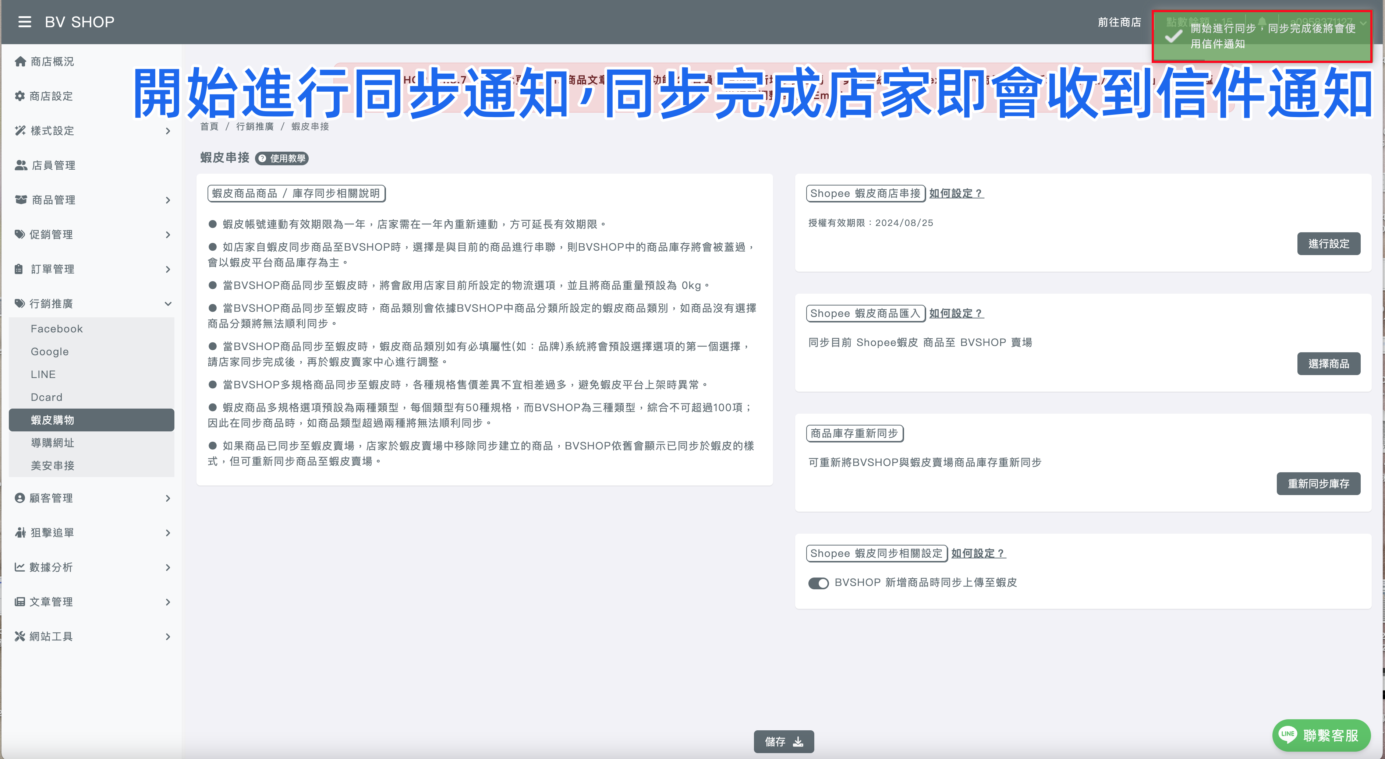Click the 數據分析 chart icon
The image size is (1385, 759).
click(20, 567)
